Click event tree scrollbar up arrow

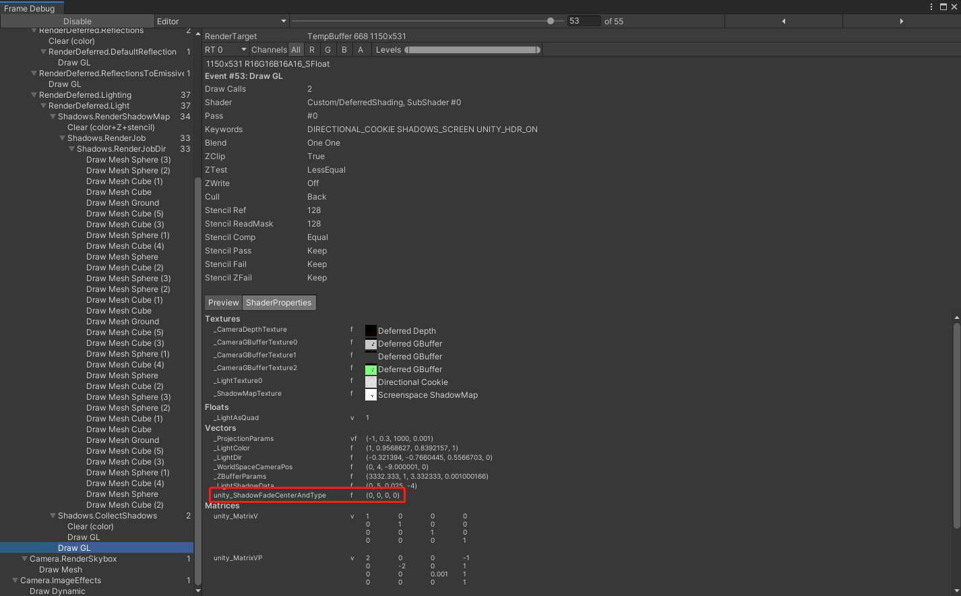pos(198,33)
